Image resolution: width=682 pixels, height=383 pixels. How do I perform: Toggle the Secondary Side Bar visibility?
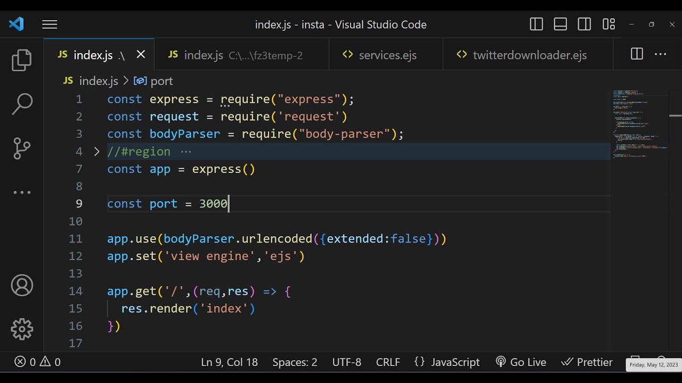[x=584, y=24]
